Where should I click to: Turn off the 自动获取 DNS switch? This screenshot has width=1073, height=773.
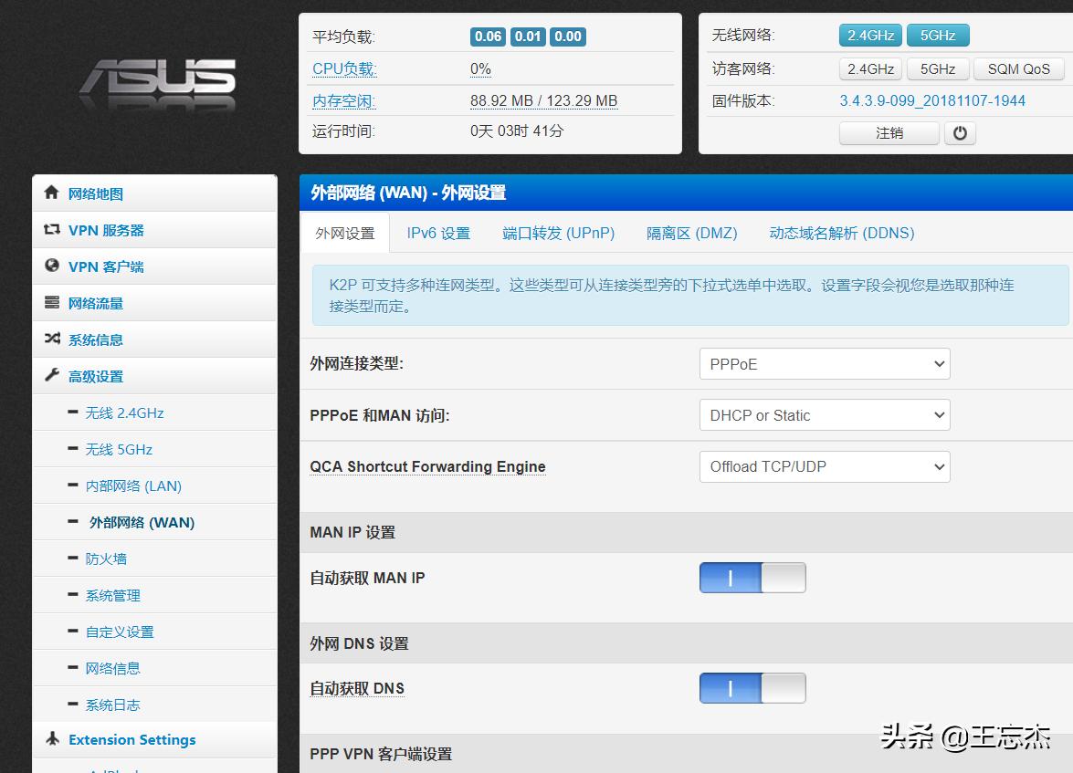click(x=752, y=688)
